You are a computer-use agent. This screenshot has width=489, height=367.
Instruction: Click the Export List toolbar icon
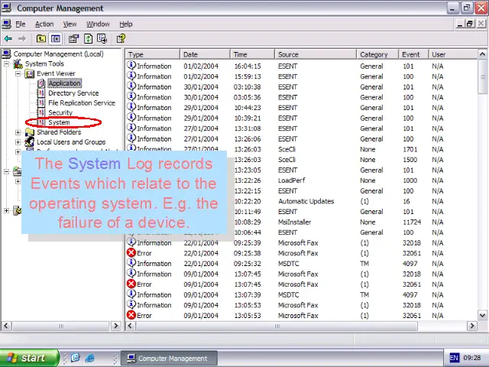(x=102, y=39)
